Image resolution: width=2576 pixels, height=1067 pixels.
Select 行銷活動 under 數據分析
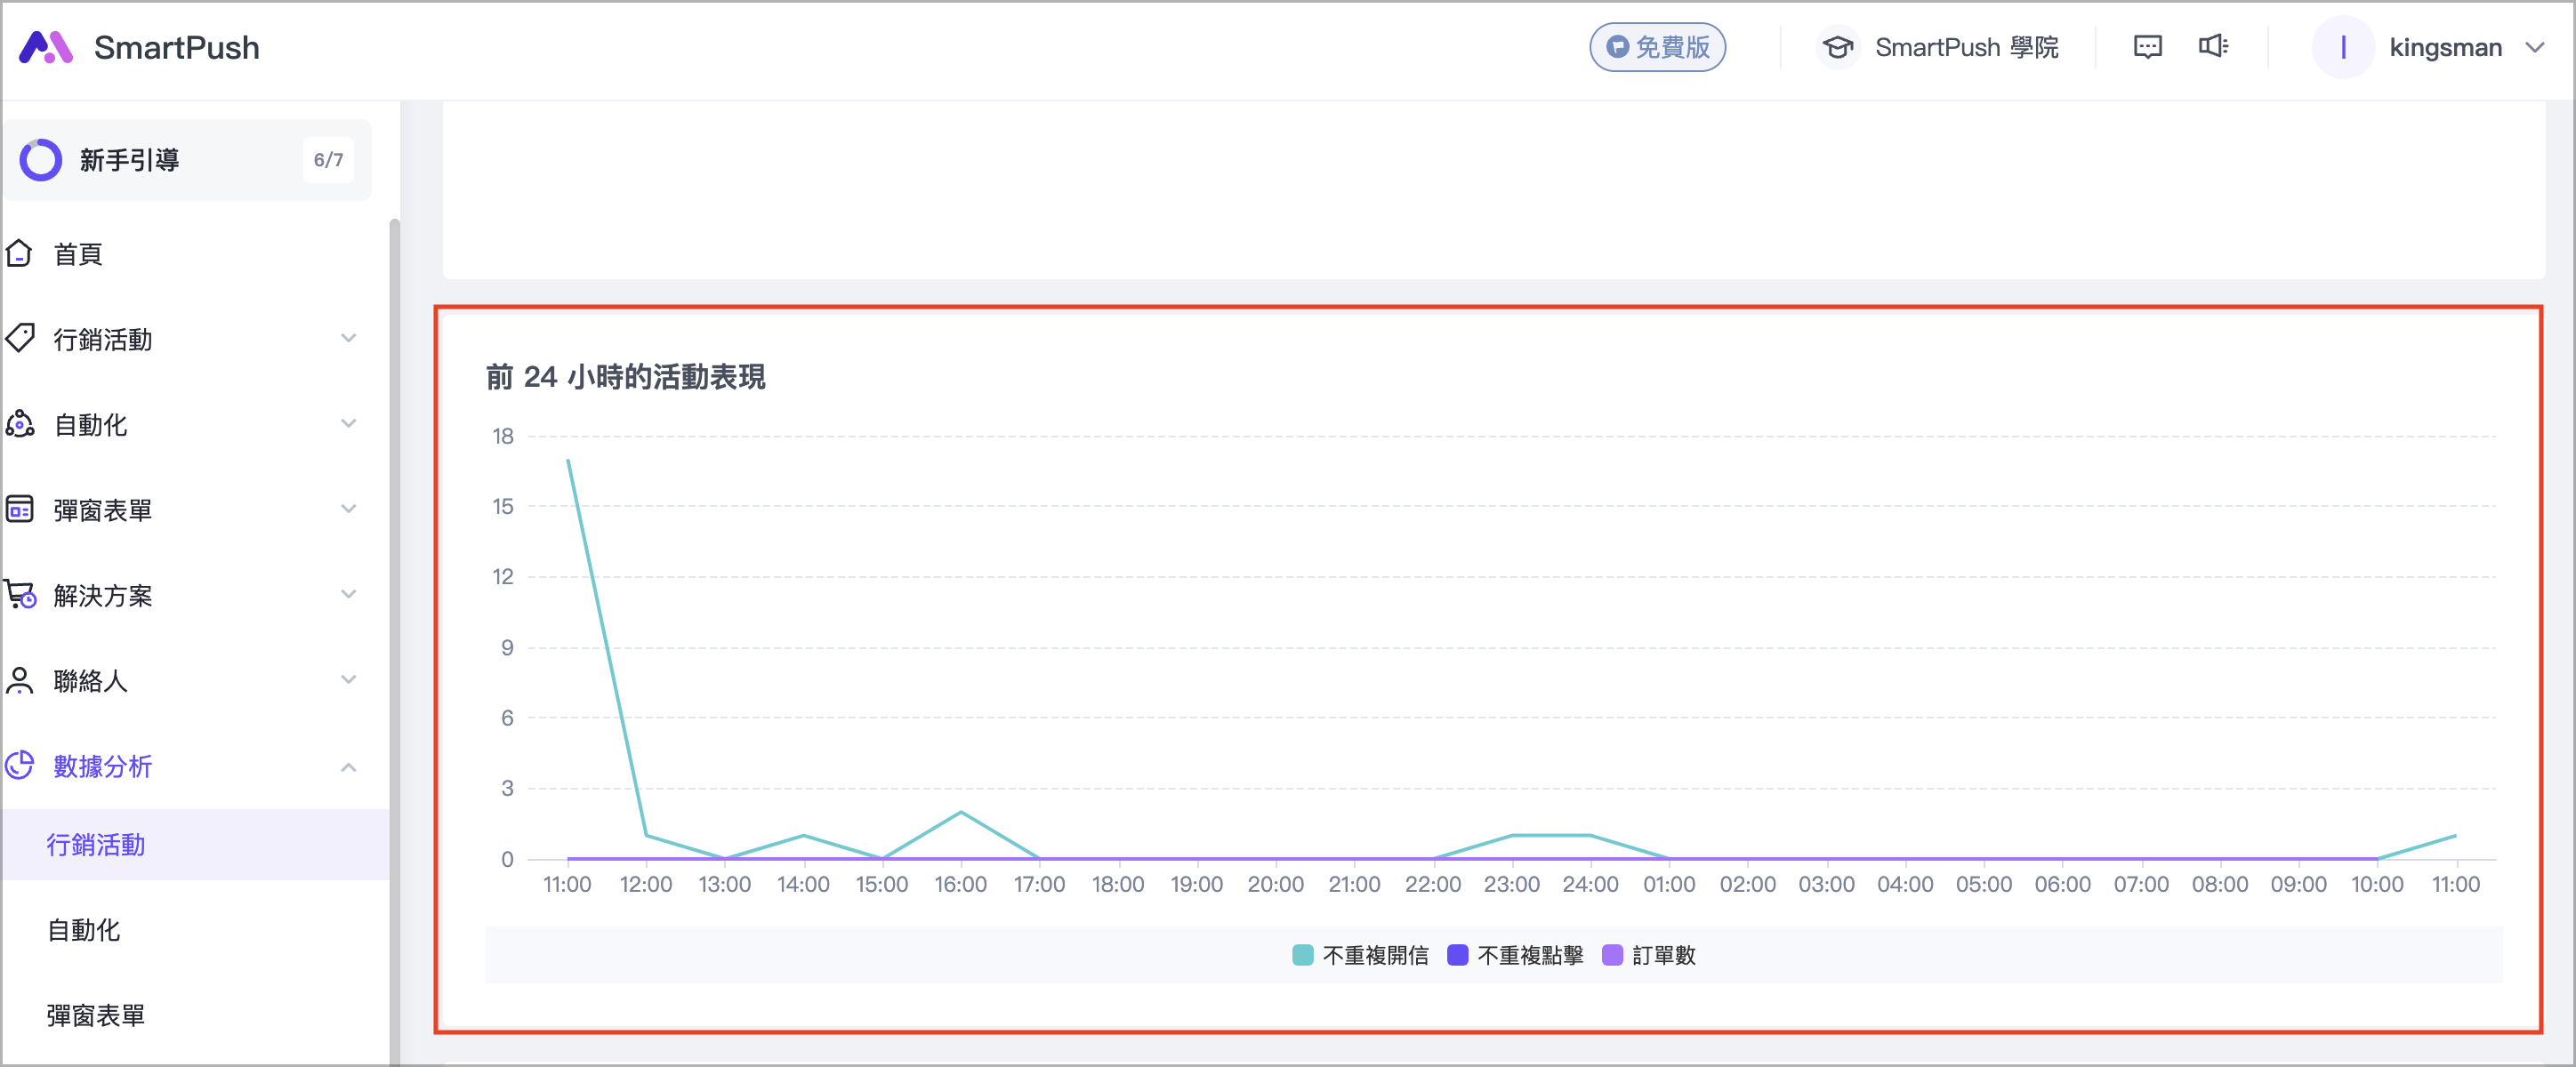click(x=96, y=845)
